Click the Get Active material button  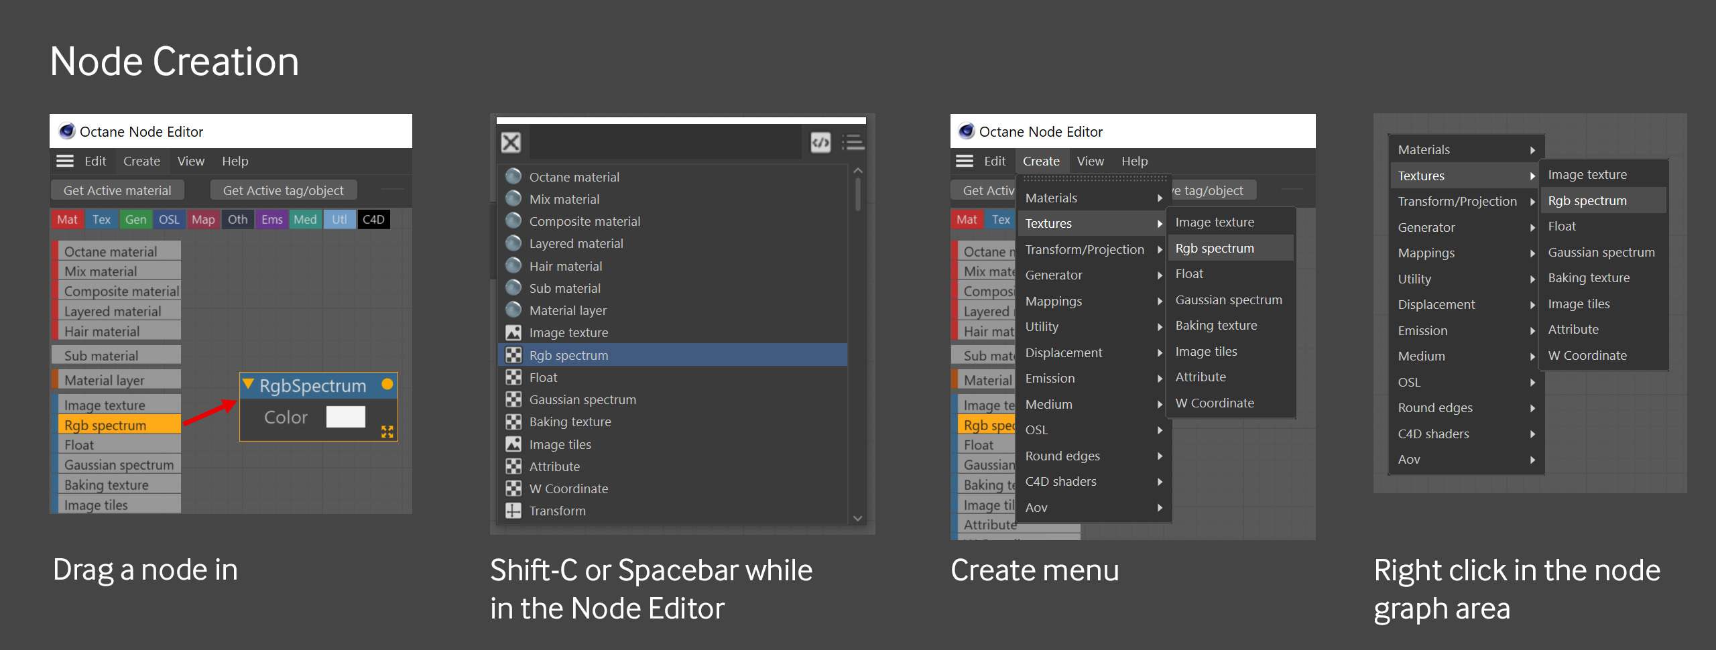pos(117,190)
